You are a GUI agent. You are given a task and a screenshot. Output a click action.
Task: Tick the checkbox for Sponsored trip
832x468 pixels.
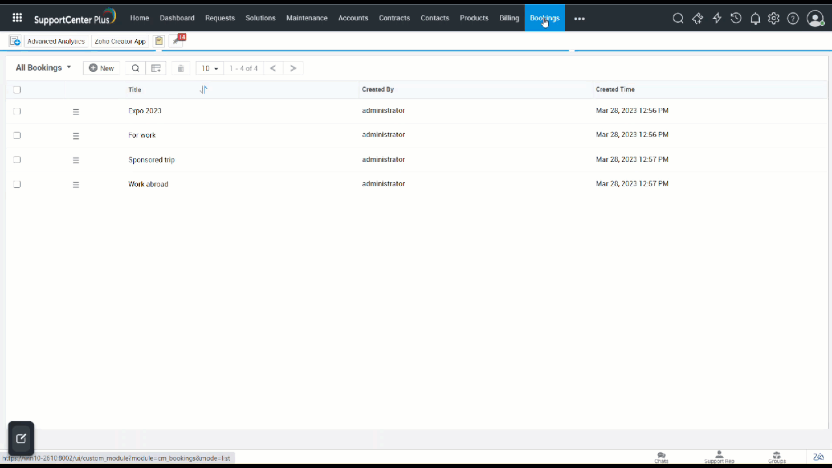(x=17, y=160)
